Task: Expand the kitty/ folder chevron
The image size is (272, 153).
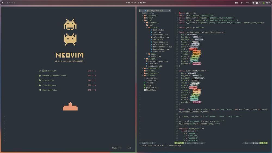Action: [x=142, y=18]
